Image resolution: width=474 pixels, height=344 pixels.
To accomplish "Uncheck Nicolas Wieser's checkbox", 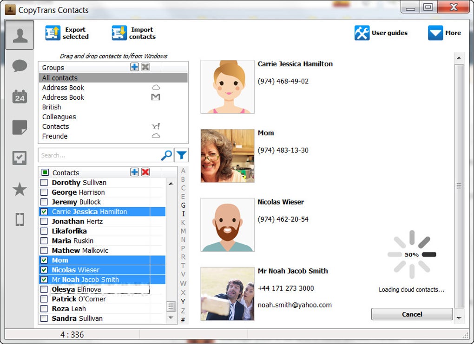I will (44, 270).
